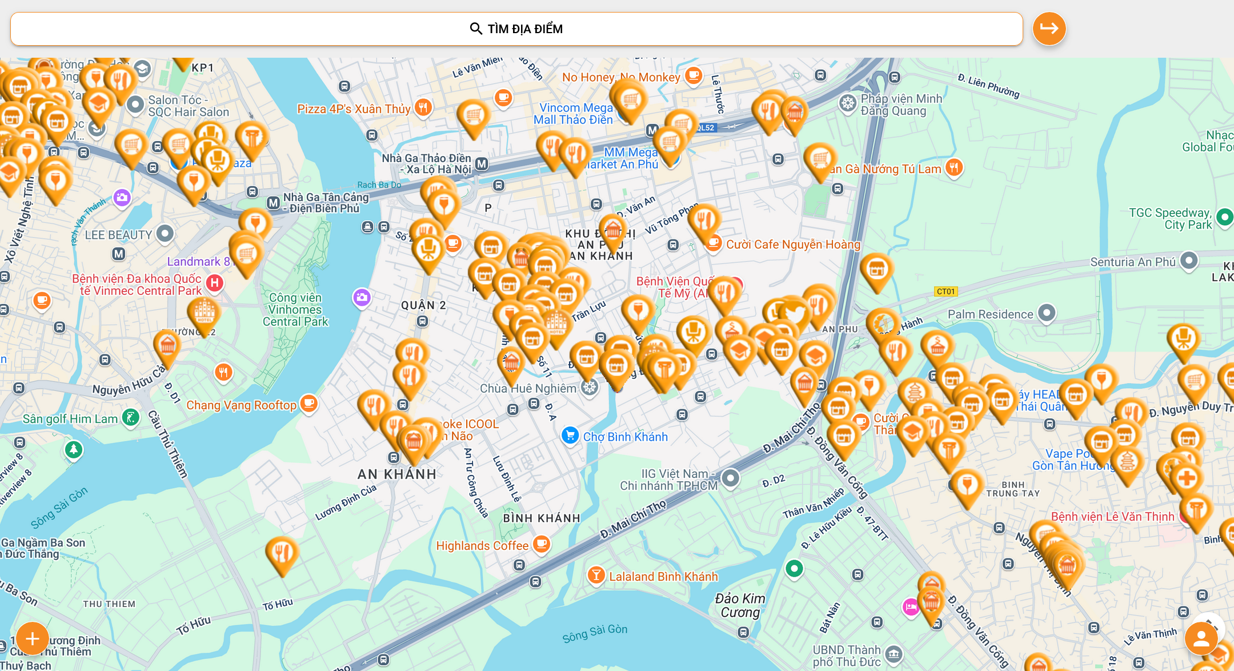Click the orange plus add button
The width and height of the screenshot is (1234, 671).
(32, 638)
